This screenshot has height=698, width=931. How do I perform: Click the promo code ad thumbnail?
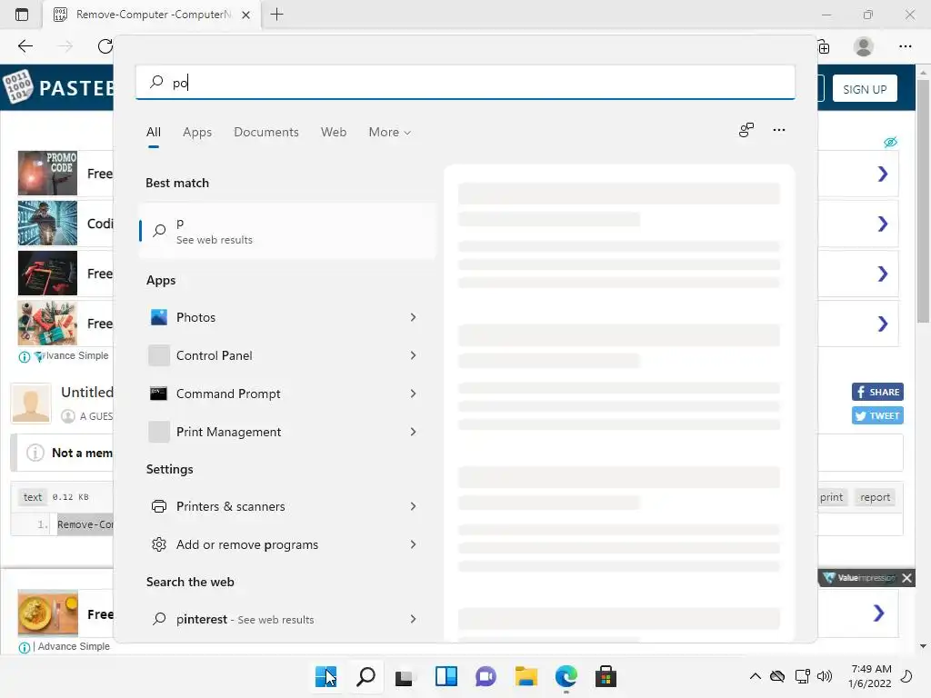pyautogui.click(x=47, y=174)
